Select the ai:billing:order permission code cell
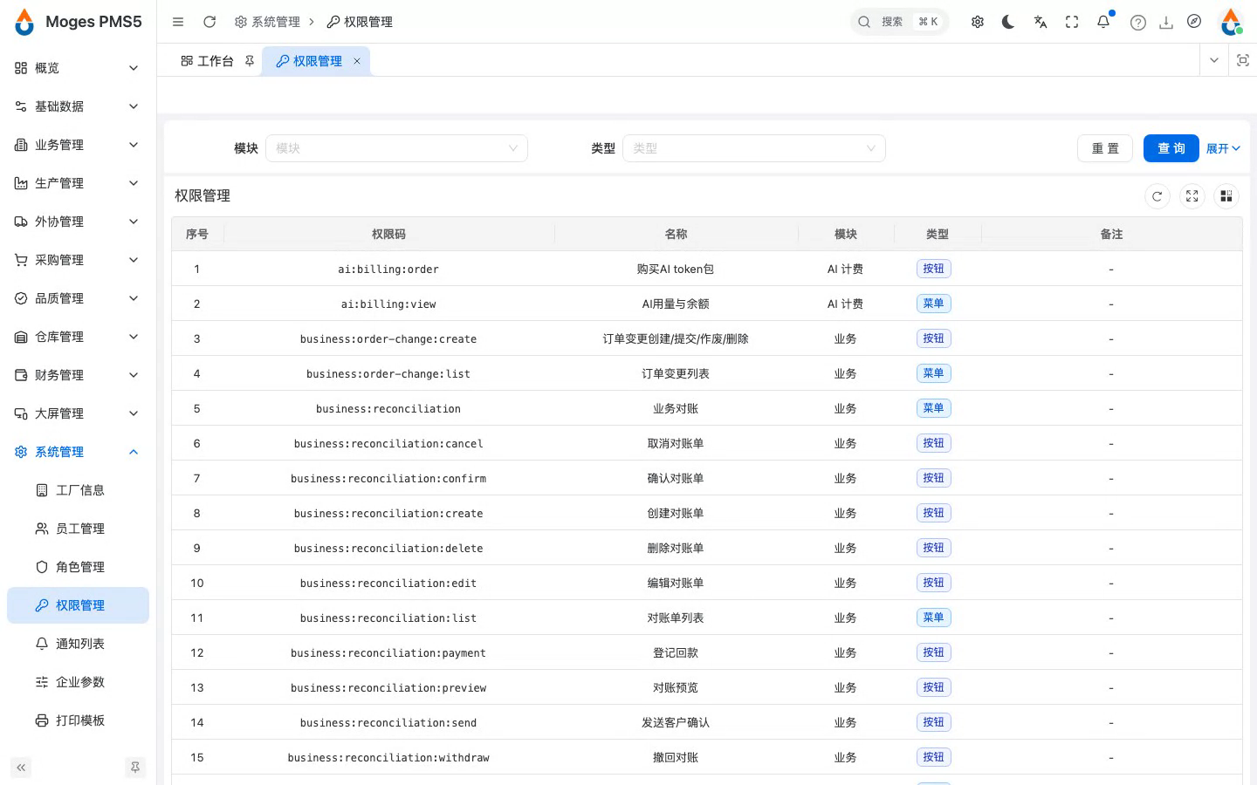Image resolution: width=1257 pixels, height=785 pixels. pos(388,269)
